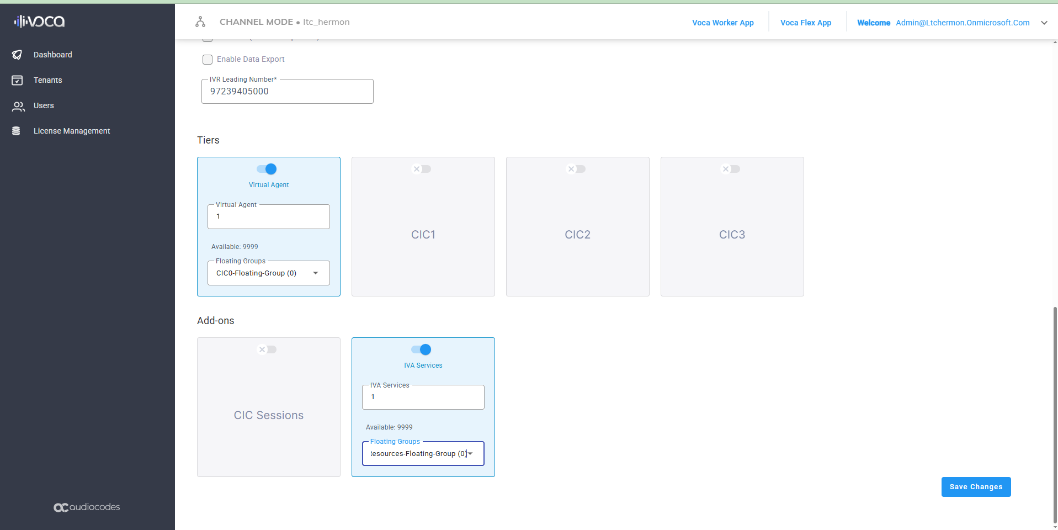Open the Voca Worker App link

(x=722, y=23)
